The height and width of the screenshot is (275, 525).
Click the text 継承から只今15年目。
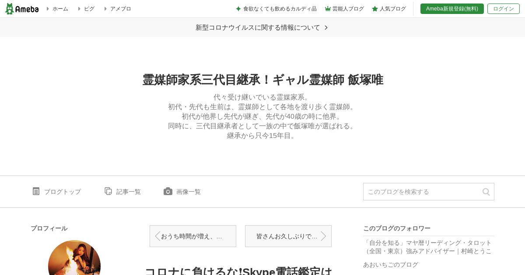pyautogui.click(x=262, y=136)
